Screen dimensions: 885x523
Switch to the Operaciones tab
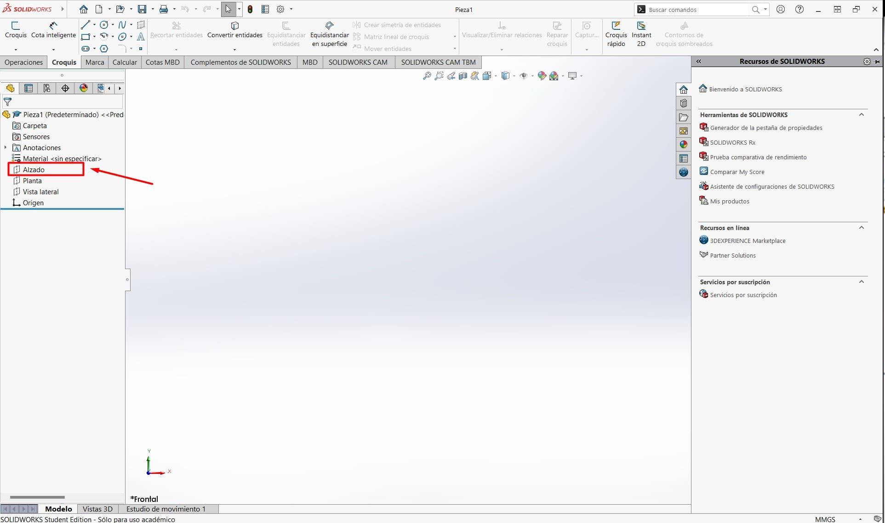tap(24, 62)
